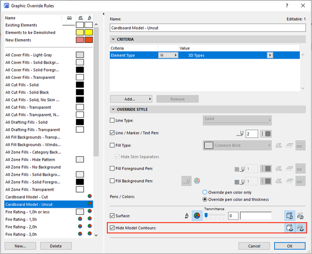The width and height of the screenshot is (312, 254).
Task: Enable the Fill Type checkbox
Action: (112, 145)
